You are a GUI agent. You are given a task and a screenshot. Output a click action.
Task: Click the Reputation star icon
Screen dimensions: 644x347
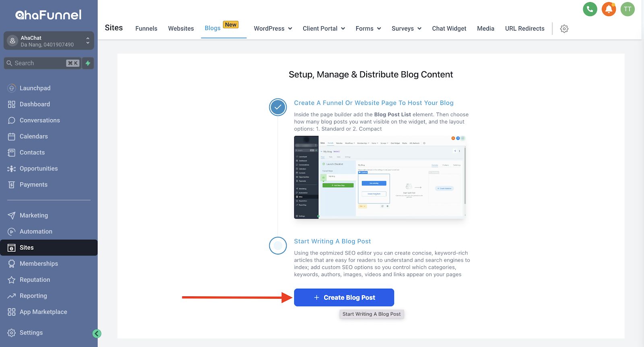(12, 280)
